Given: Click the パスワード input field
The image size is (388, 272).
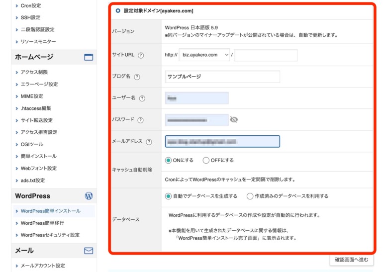Looking at the screenshot, I should pos(196,120).
